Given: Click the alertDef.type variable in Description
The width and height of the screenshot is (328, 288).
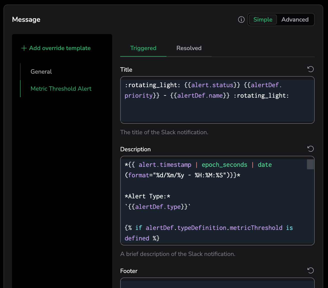Looking at the screenshot, I should click(158, 207).
